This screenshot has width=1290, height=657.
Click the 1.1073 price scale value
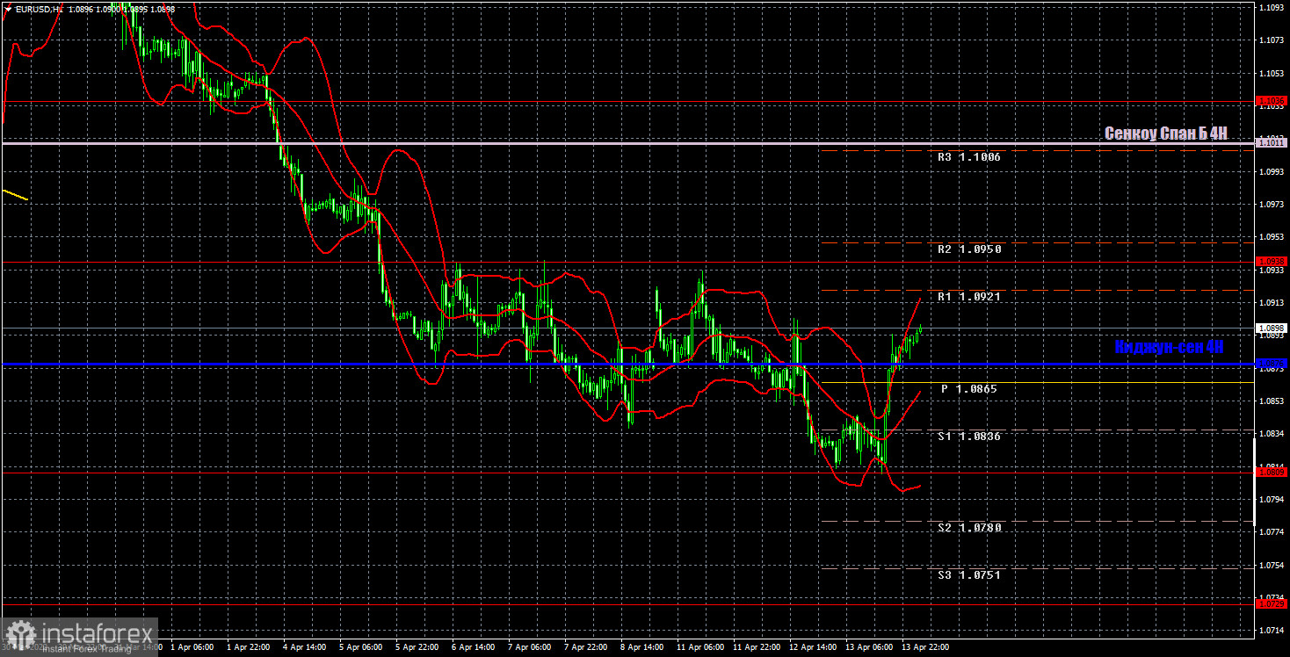pyautogui.click(x=1272, y=40)
